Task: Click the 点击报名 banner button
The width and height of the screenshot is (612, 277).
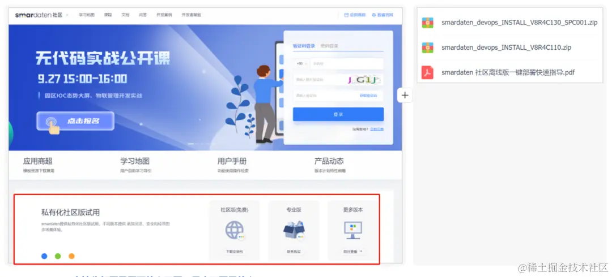Action: click(75, 121)
